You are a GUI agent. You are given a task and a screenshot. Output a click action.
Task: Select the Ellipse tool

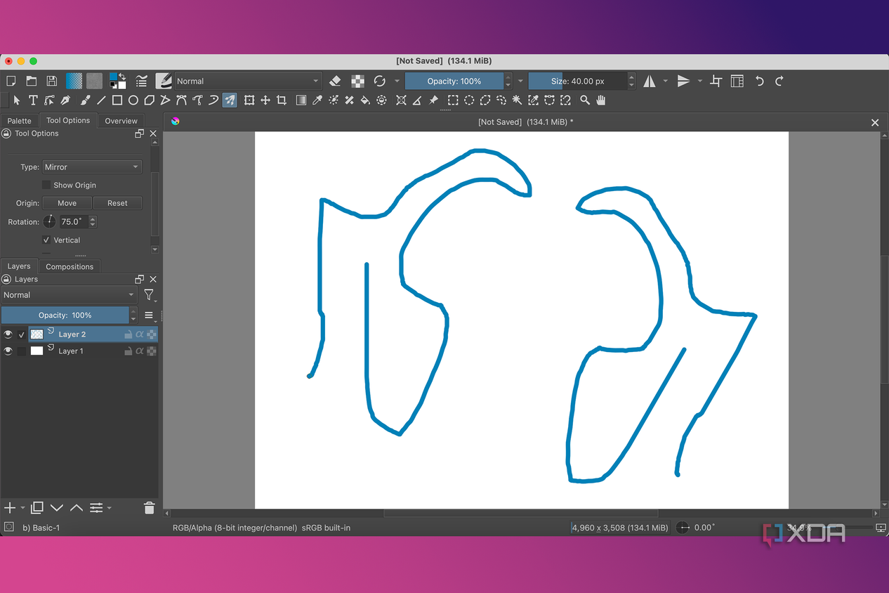tap(133, 100)
